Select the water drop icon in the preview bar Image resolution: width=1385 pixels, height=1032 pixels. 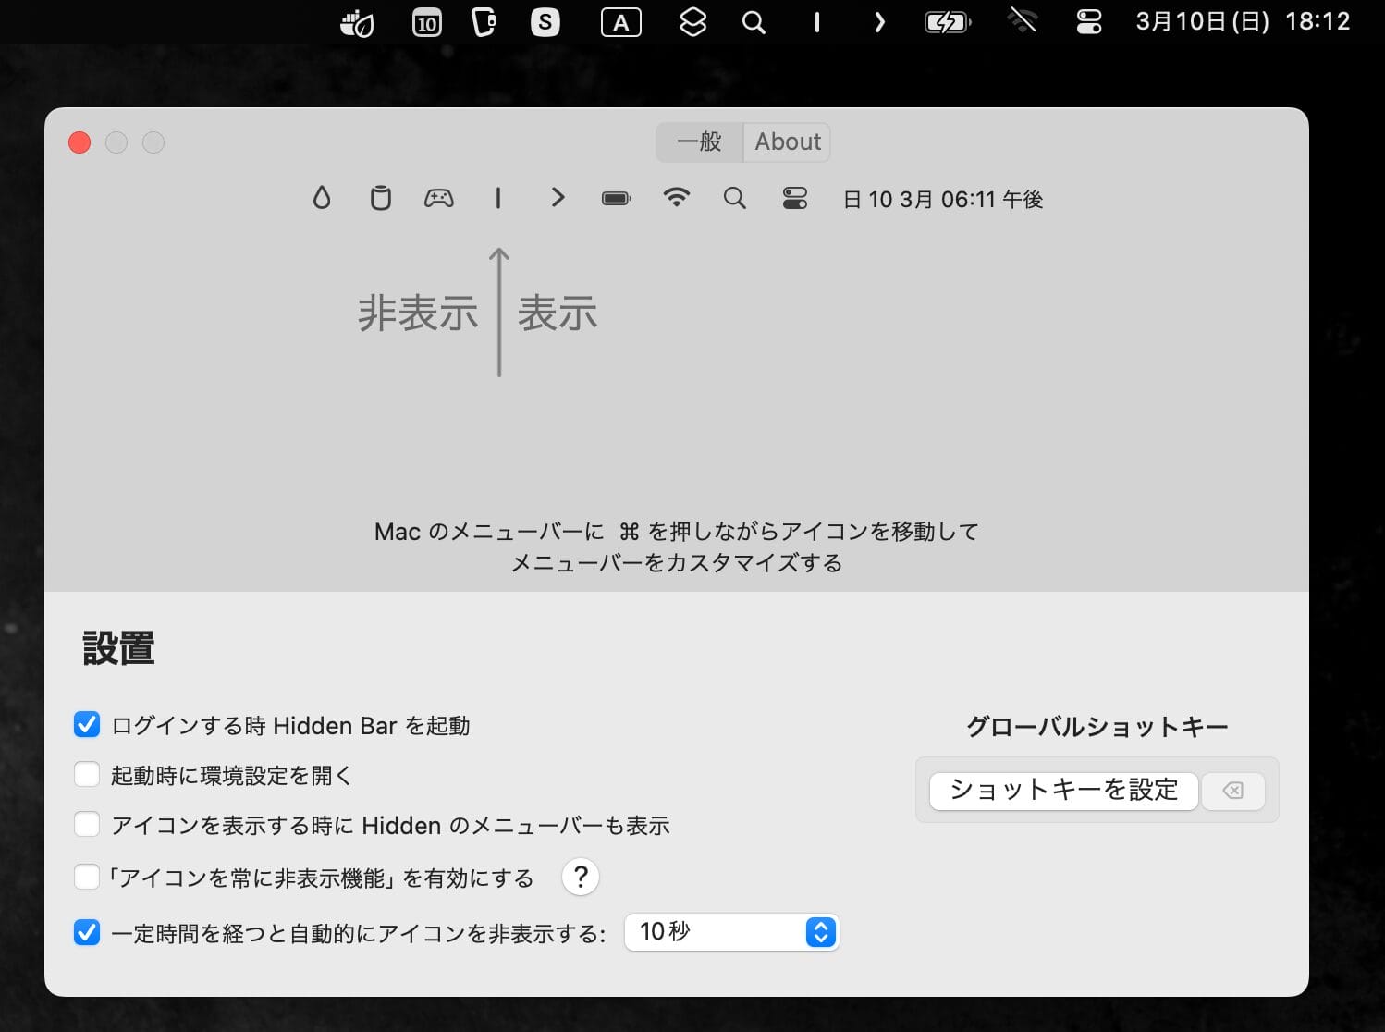(321, 197)
